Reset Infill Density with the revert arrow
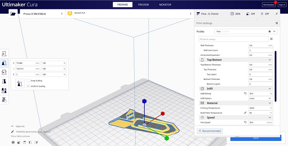This screenshot has width=288, height=146. [245, 93]
